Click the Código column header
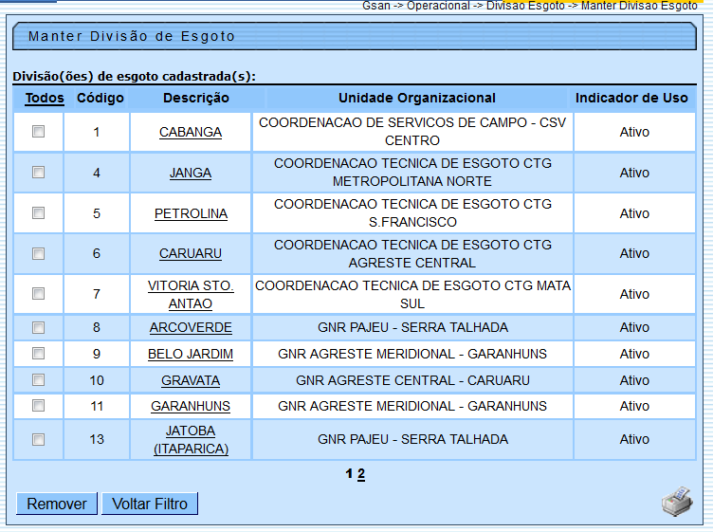This screenshot has width=713, height=532. click(x=101, y=98)
